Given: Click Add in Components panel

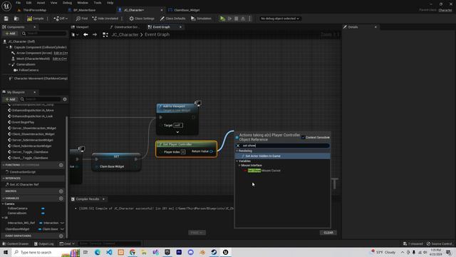Looking at the screenshot, I should point(10,34).
